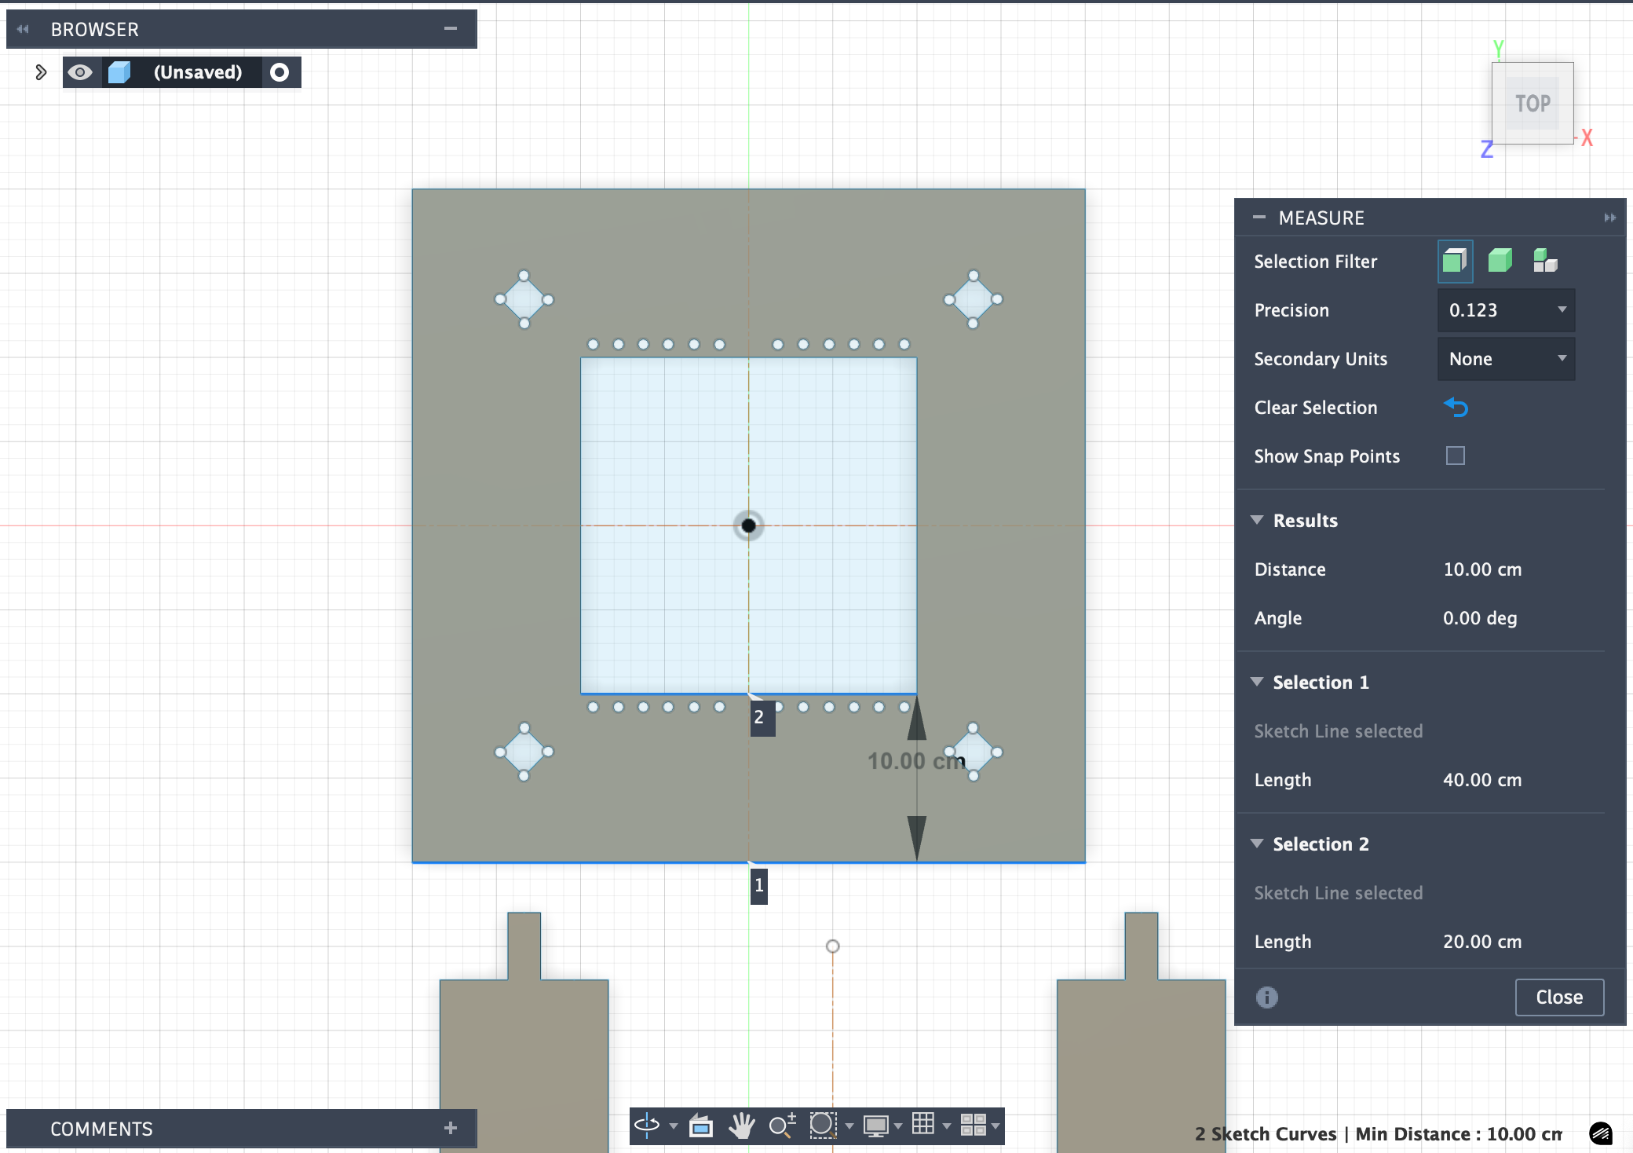Activate the Unsaved component radio button
The image size is (1633, 1153).
pyautogui.click(x=279, y=72)
